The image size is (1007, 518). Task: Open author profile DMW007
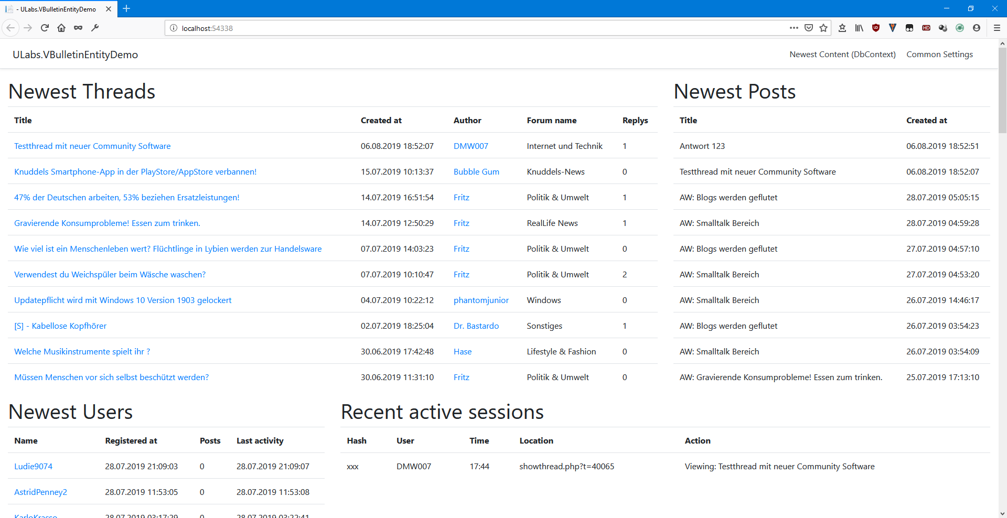click(x=471, y=146)
